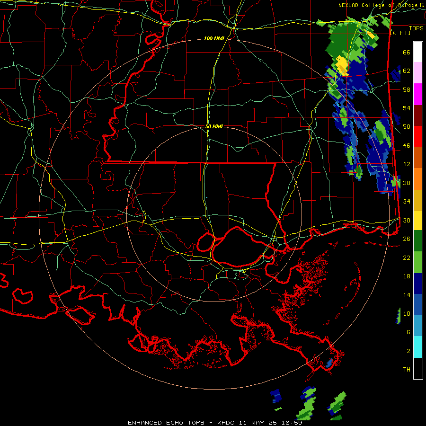Click the '50 NMI' range ring label
The image size is (426, 426).
214,126
